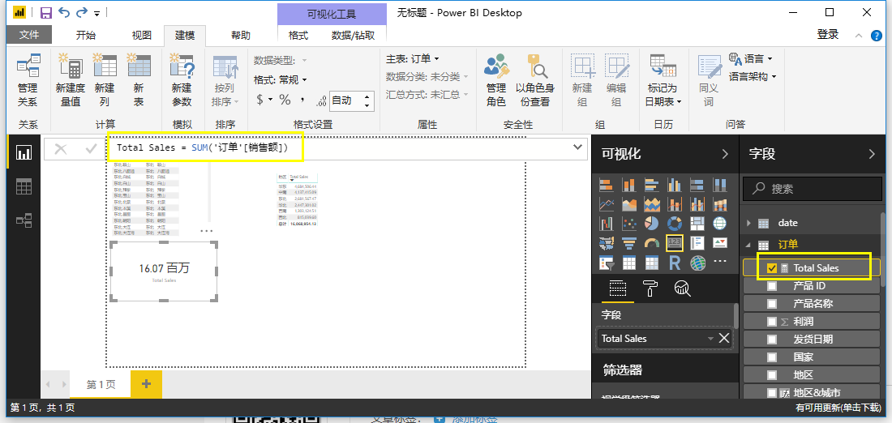Collapse the 可视化 pane with its chevron
Viewport: 892px width, 423px height.
coord(725,154)
